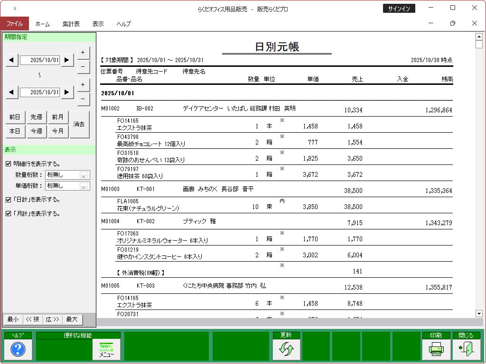486x364 pixels.
Task: Click previous arrow beside end date 2025/10/31
Action: tap(11, 92)
